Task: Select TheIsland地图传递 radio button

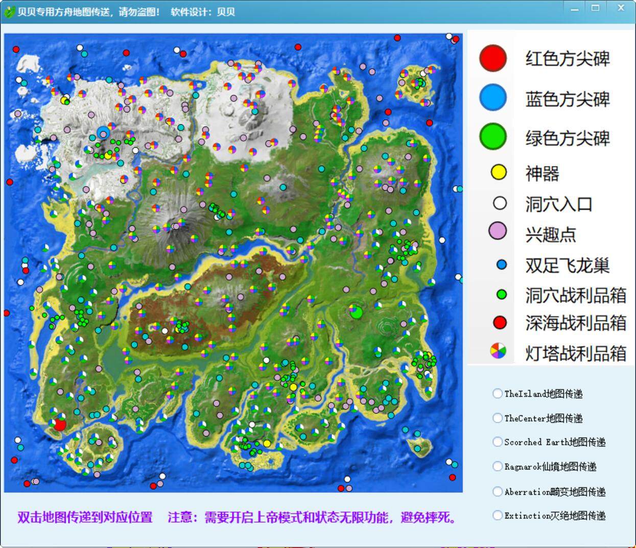Action: click(x=498, y=393)
